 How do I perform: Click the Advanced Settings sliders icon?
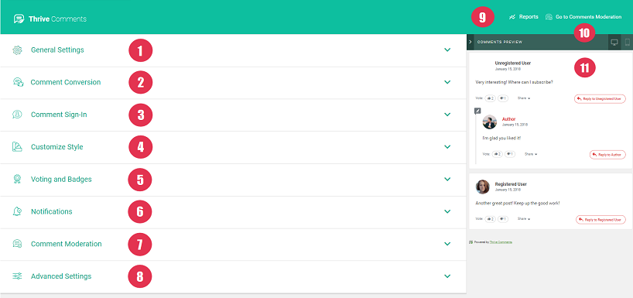(17, 276)
